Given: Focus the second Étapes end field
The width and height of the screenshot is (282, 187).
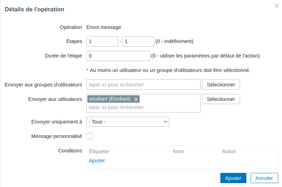Looking at the screenshot, I should click(138, 41).
